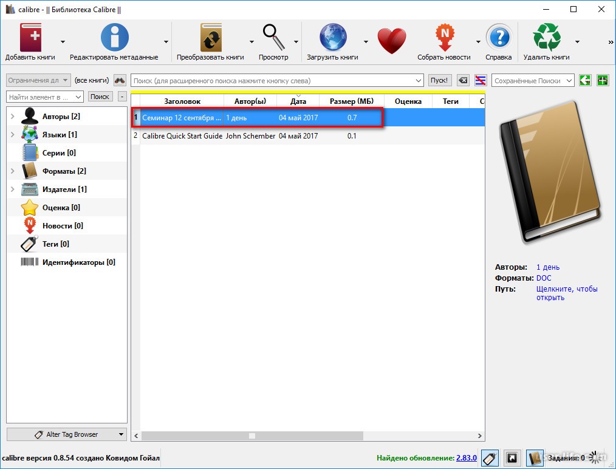Expand the Языки [1] tree node
This screenshot has height=469, width=616.
(x=13, y=134)
